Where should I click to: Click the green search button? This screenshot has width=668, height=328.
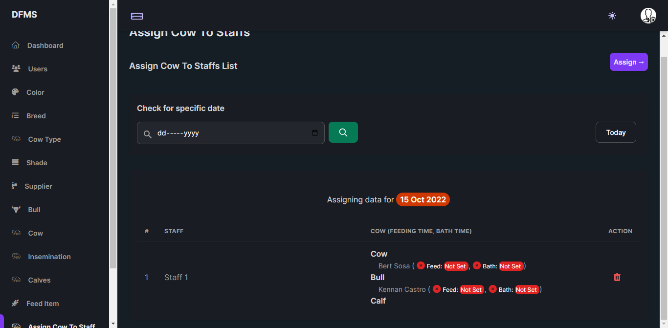tap(343, 132)
